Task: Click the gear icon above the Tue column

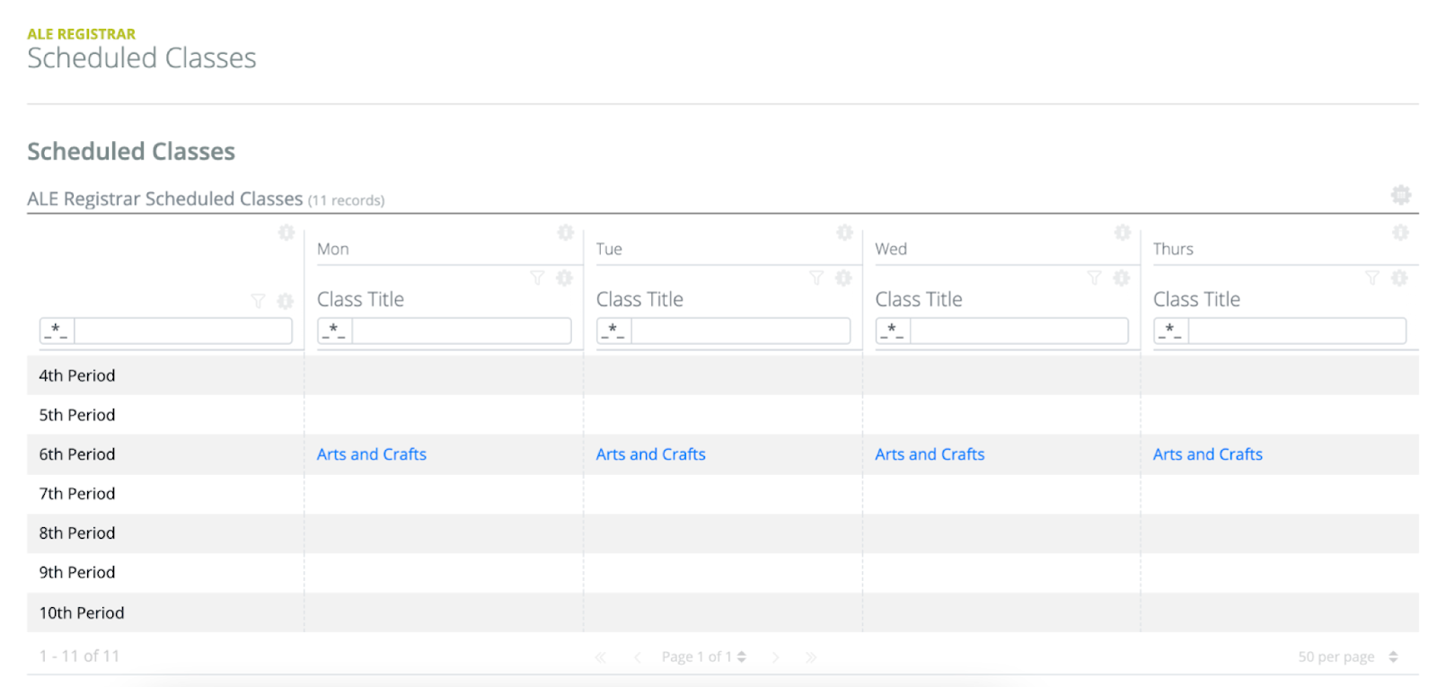Action: [x=844, y=233]
